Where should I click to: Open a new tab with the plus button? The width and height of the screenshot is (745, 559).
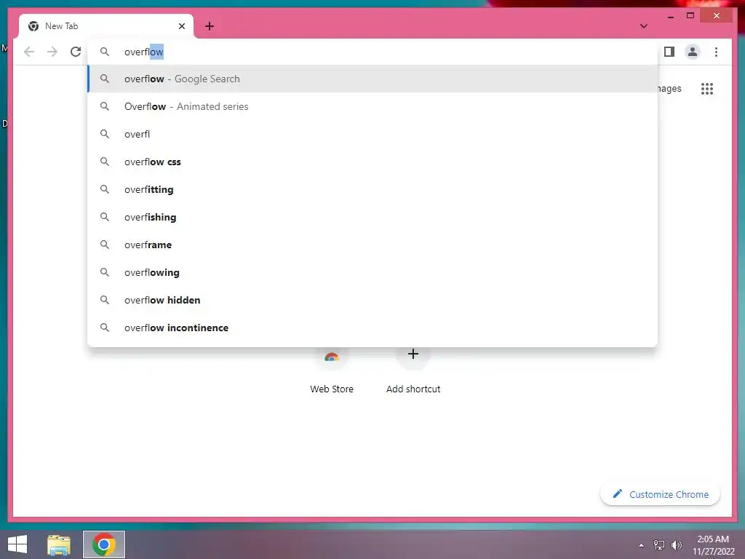(210, 26)
